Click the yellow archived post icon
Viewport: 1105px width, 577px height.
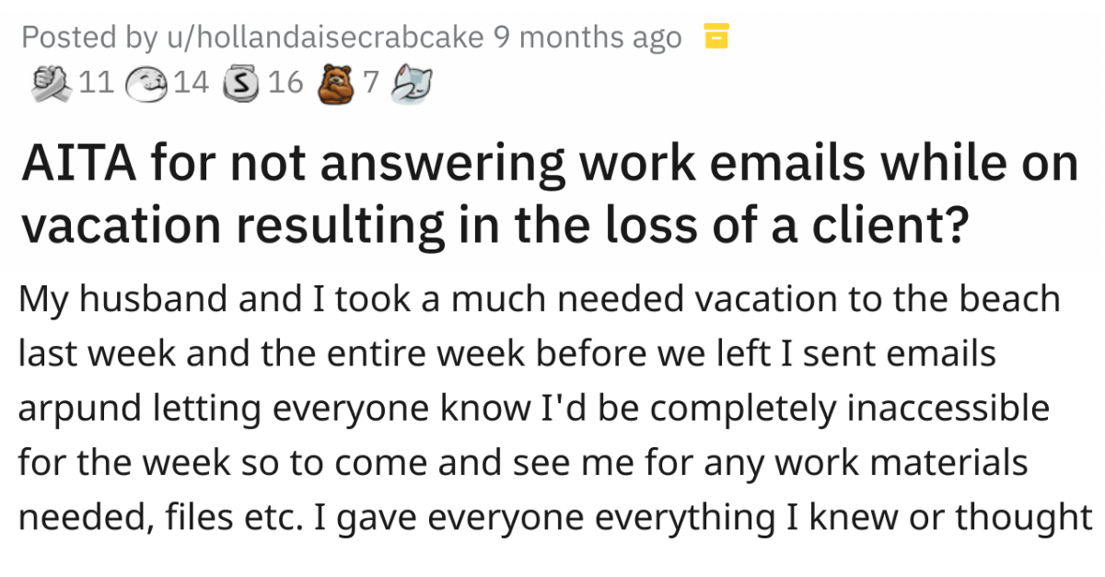715,37
